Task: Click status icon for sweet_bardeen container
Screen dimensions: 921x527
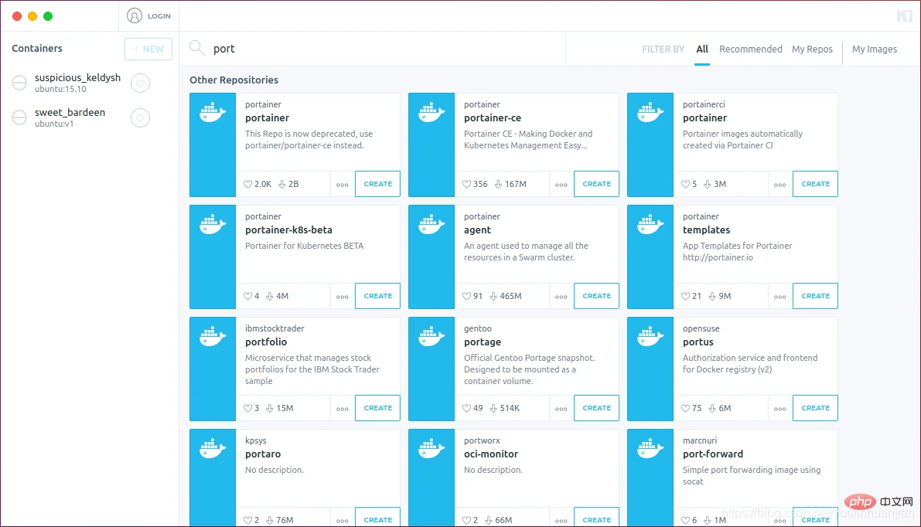Action: [x=19, y=117]
